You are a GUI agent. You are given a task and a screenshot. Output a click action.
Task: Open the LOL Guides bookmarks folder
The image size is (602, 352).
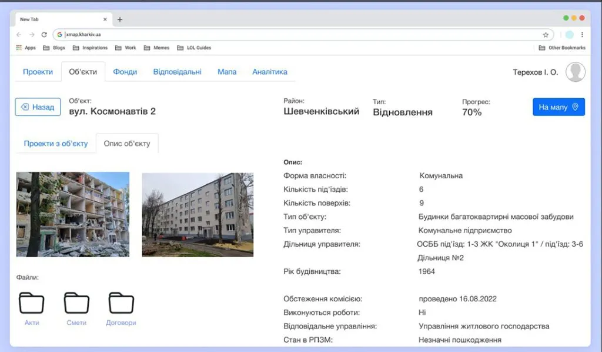[194, 48]
